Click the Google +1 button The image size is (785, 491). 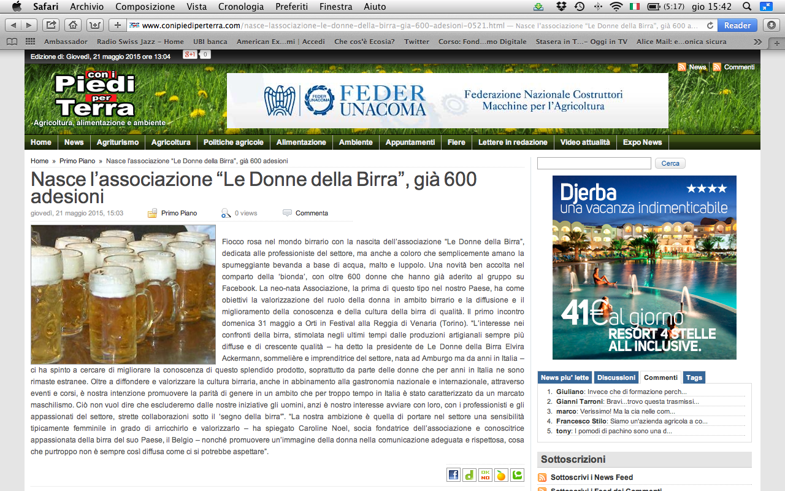(190, 55)
